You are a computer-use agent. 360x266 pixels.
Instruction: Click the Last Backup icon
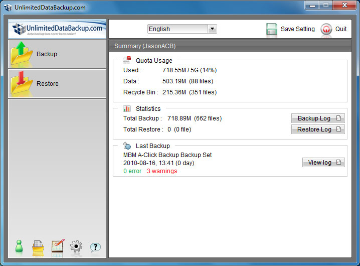127,146
